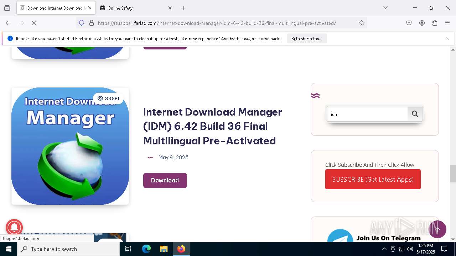456x256 pixels.
Task: Click the page vertical scrollbar thumb
Action: click(453, 174)
